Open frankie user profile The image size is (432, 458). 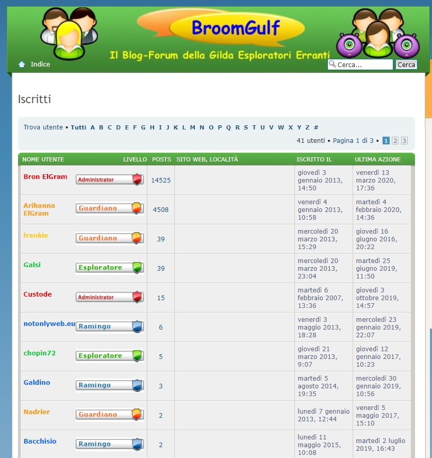coord(36,235)
